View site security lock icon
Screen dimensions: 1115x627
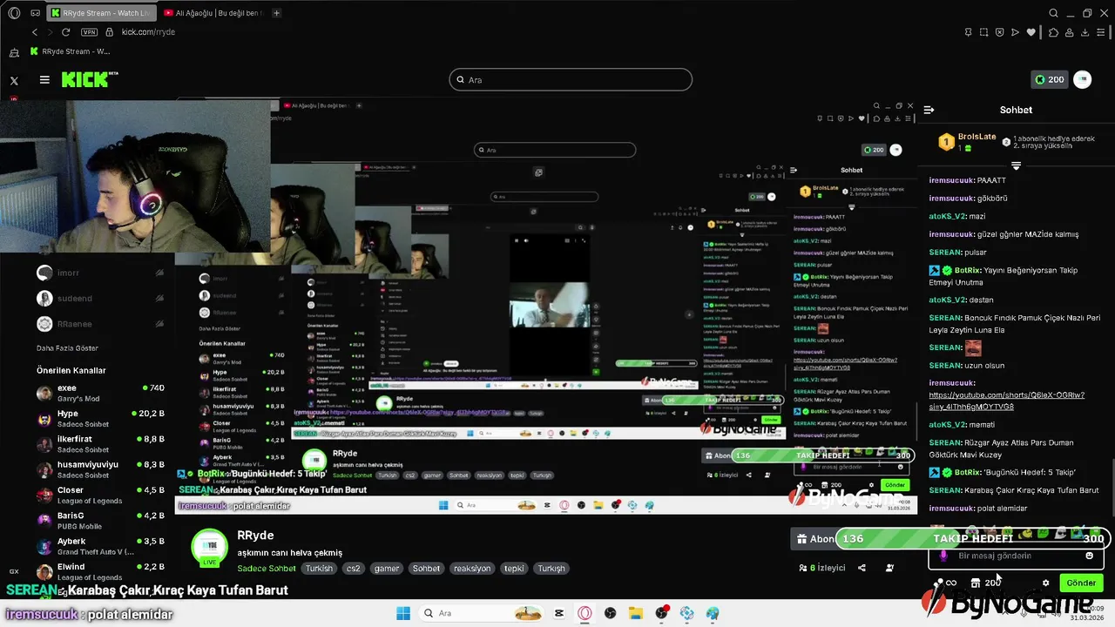[x=110, y=31]
